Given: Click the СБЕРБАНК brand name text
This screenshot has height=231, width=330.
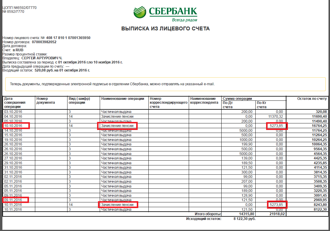Looking at the screenshot, I should point(173,11).
